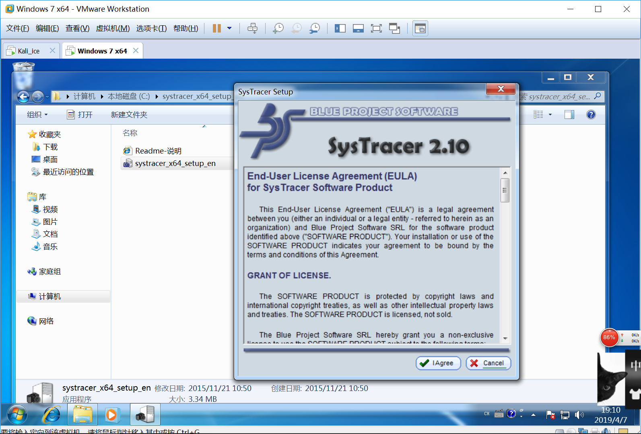Click the 打开 toolbar button

point(80,115)
